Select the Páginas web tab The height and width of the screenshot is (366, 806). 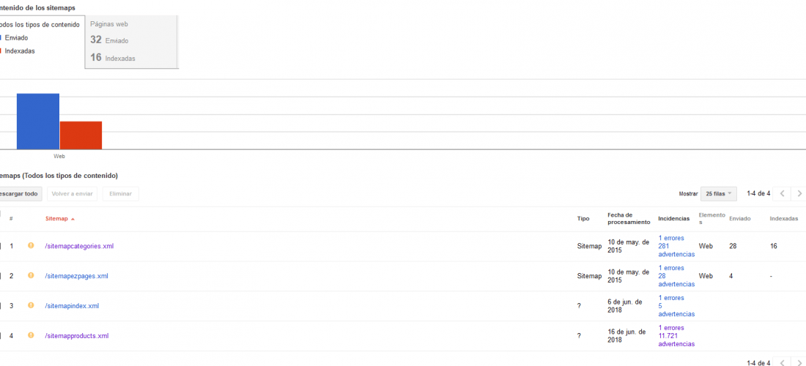click(x=132, y=42)
